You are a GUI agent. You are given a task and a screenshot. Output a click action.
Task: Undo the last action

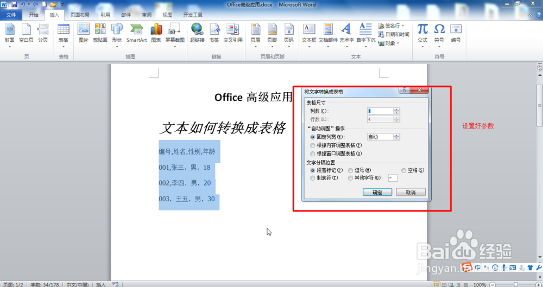23,4
